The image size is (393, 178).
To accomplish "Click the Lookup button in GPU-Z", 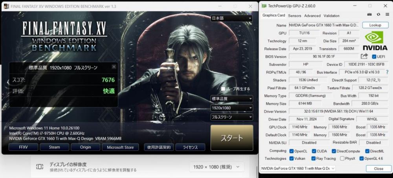I will click(375, 25).
